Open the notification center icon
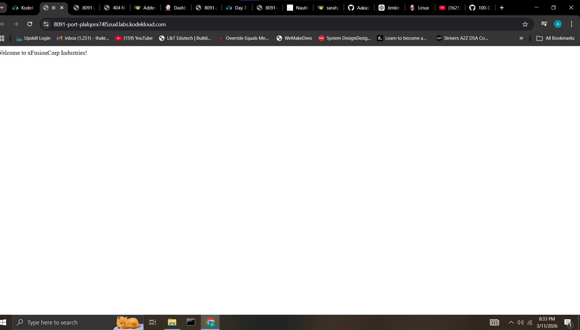 pos(568,323)
